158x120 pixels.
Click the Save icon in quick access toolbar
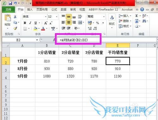[x=10, y=3]
